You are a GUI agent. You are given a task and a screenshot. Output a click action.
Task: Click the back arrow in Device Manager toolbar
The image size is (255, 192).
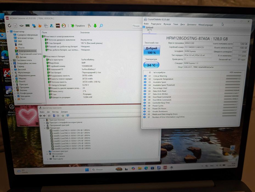pyautogui.click(x=41, y=116)
